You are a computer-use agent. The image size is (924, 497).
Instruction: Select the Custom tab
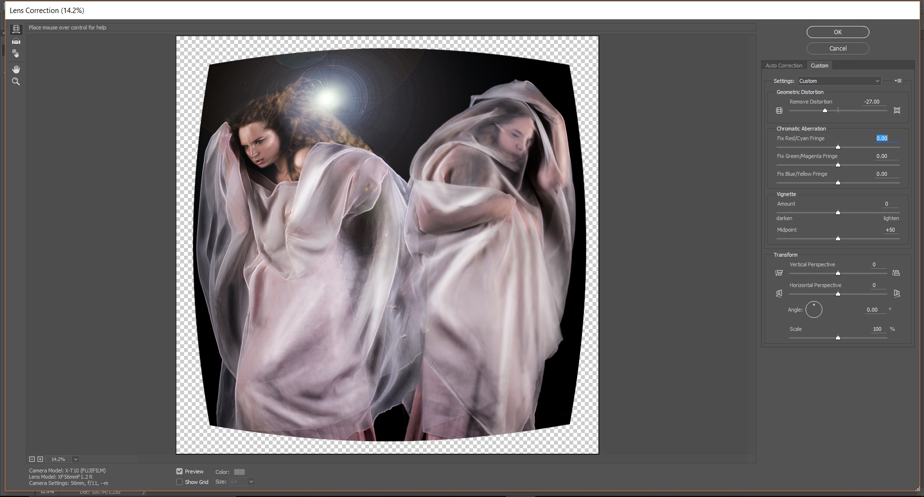(820, 65)
